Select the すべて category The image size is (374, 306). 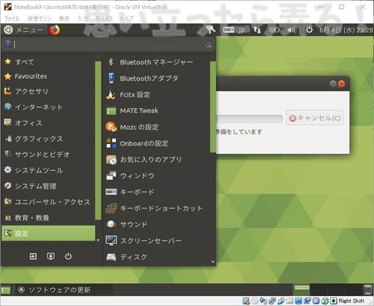click(x=49, y=62)
